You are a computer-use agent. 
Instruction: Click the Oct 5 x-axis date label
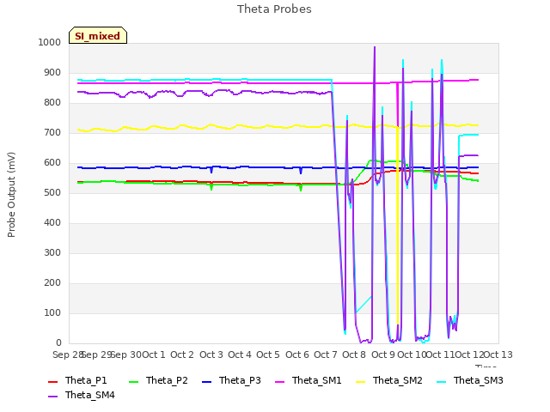(x=268, y=354)
